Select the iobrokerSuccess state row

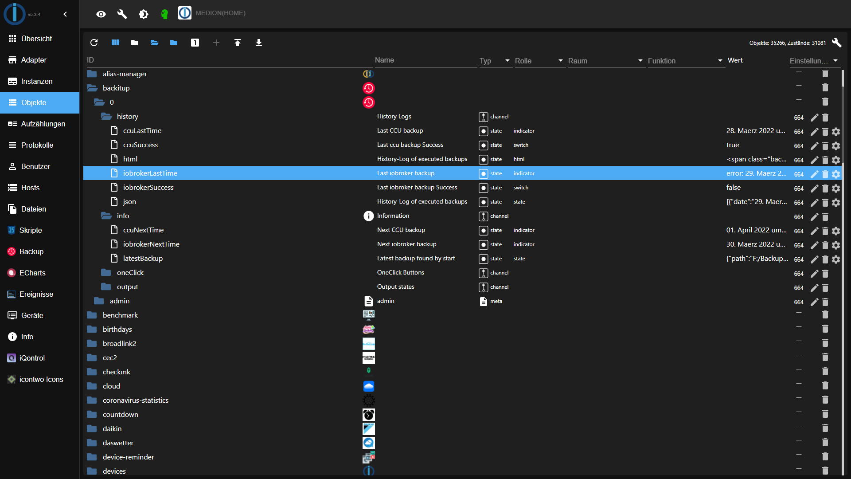click(462, 188)
